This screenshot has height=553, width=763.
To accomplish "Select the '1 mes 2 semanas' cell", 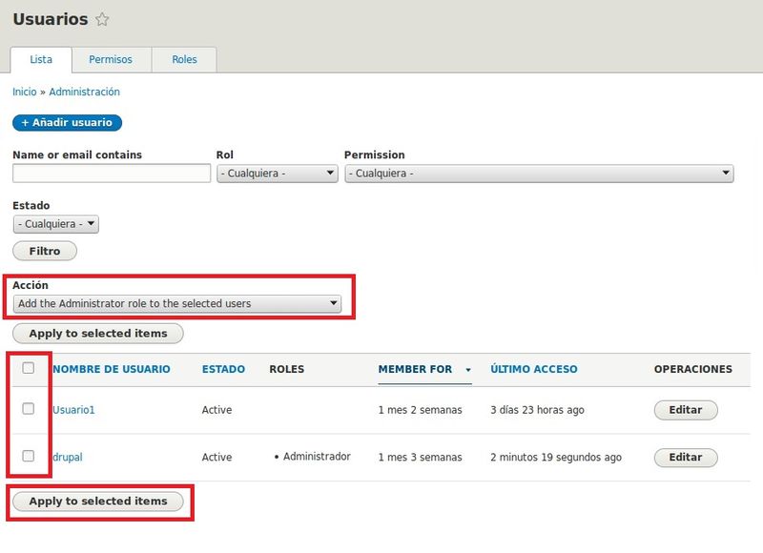I will (x=420, y=410).
